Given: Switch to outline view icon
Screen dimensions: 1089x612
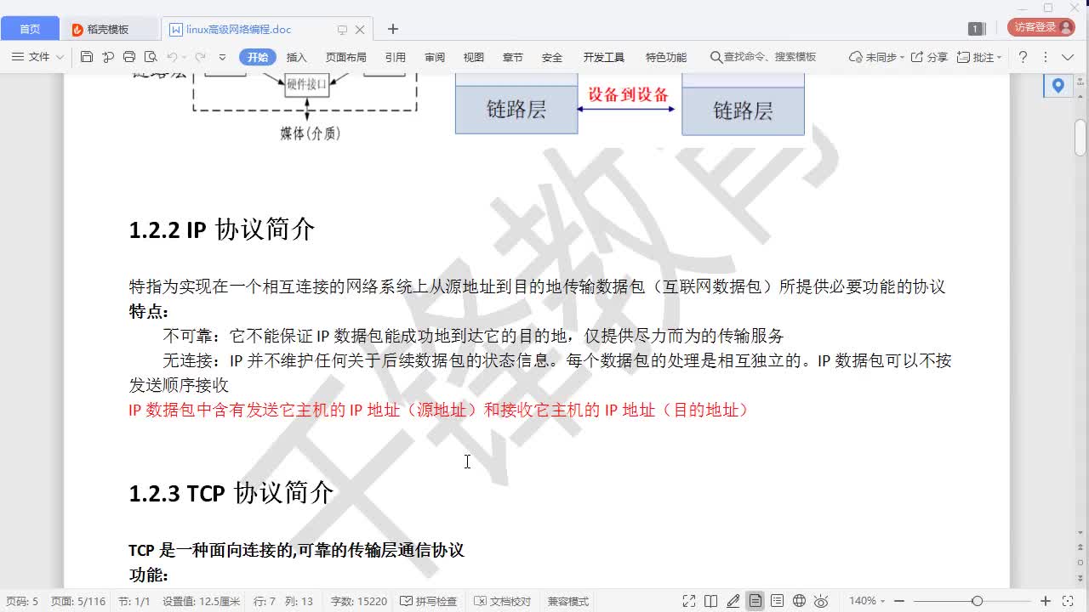Looking at the screenshot, I should [x=777, y=601].
